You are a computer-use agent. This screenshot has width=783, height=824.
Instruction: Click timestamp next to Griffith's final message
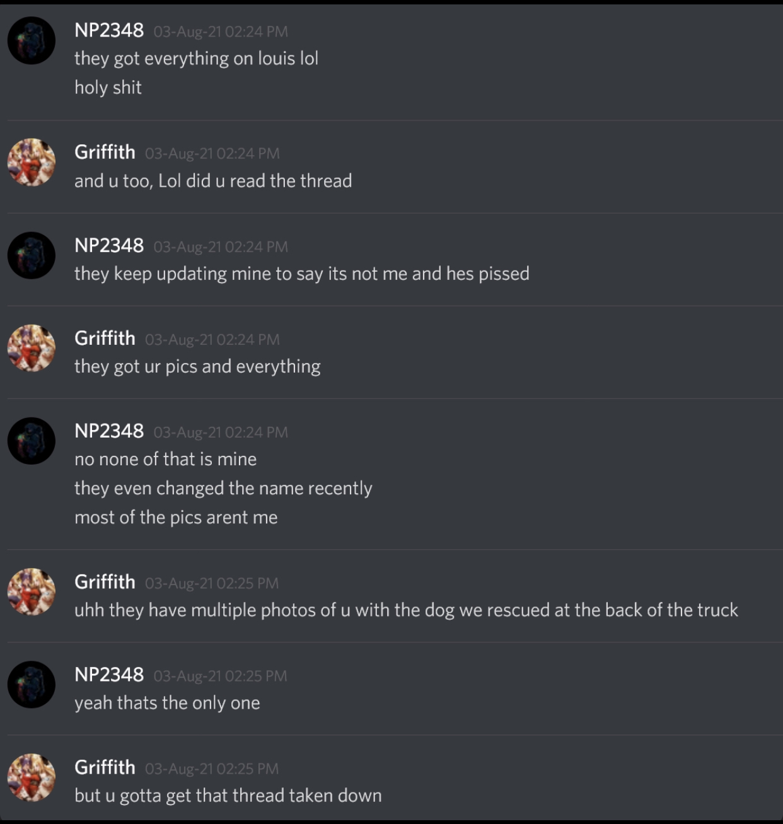212,769
